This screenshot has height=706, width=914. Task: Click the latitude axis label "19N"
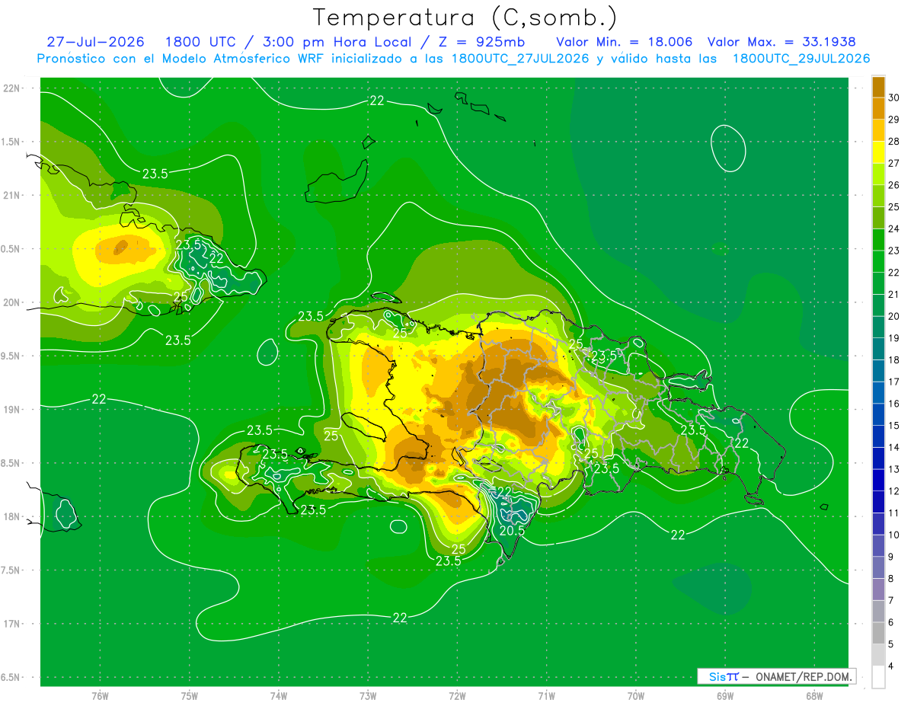tap(12, 410)
